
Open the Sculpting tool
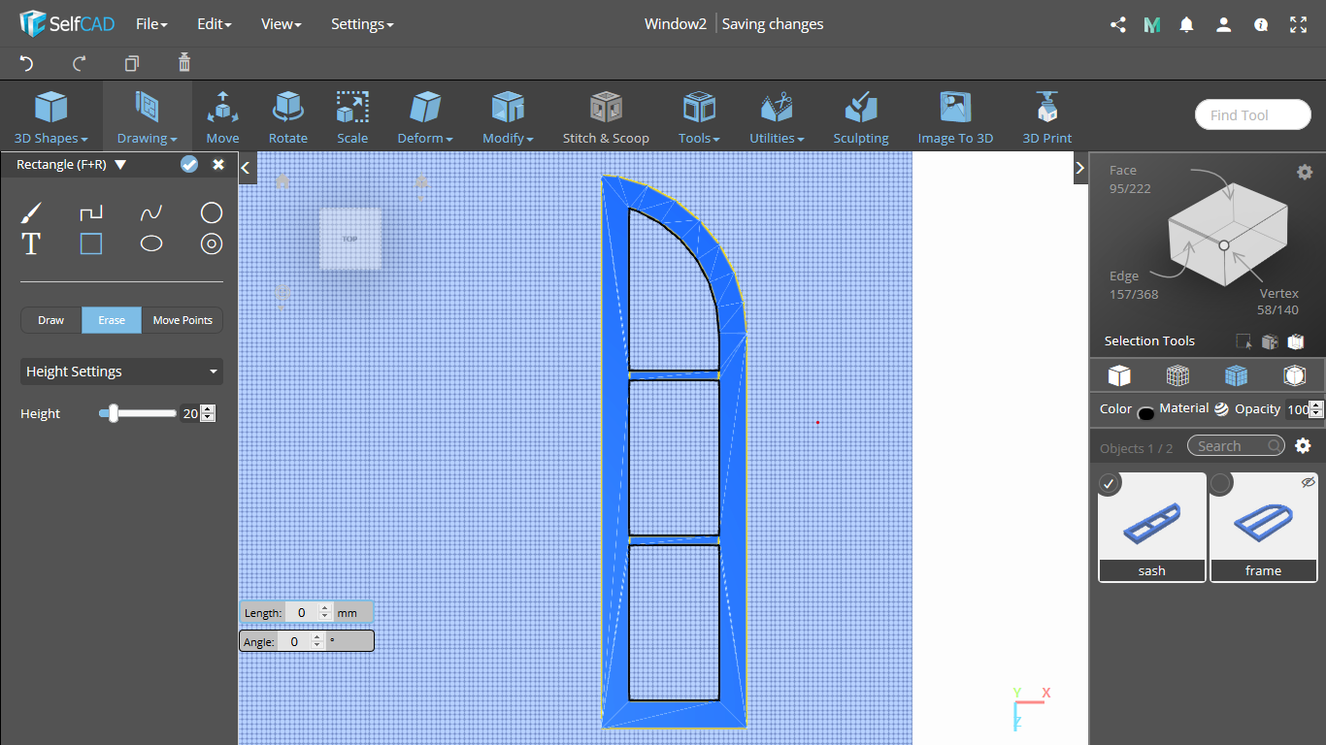[861, 116]
